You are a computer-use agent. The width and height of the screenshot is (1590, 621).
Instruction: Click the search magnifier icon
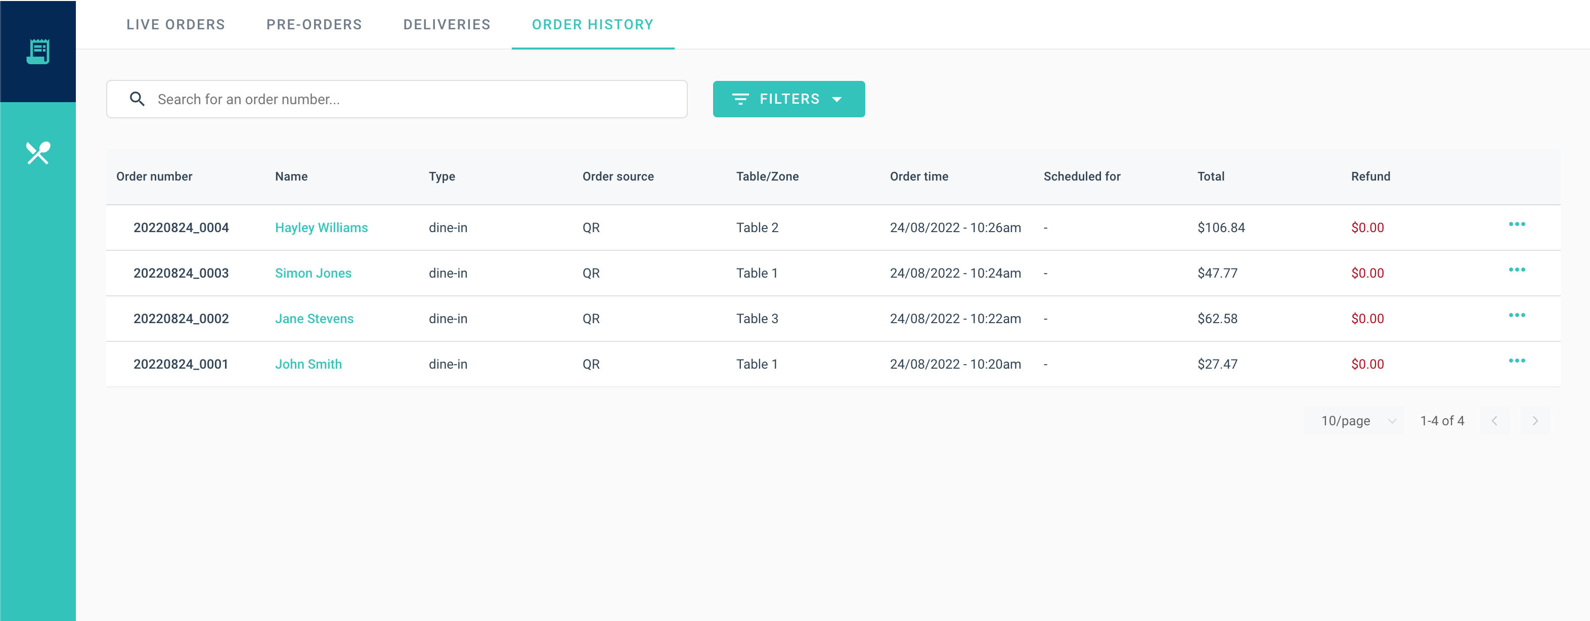(x=137, y=99)
